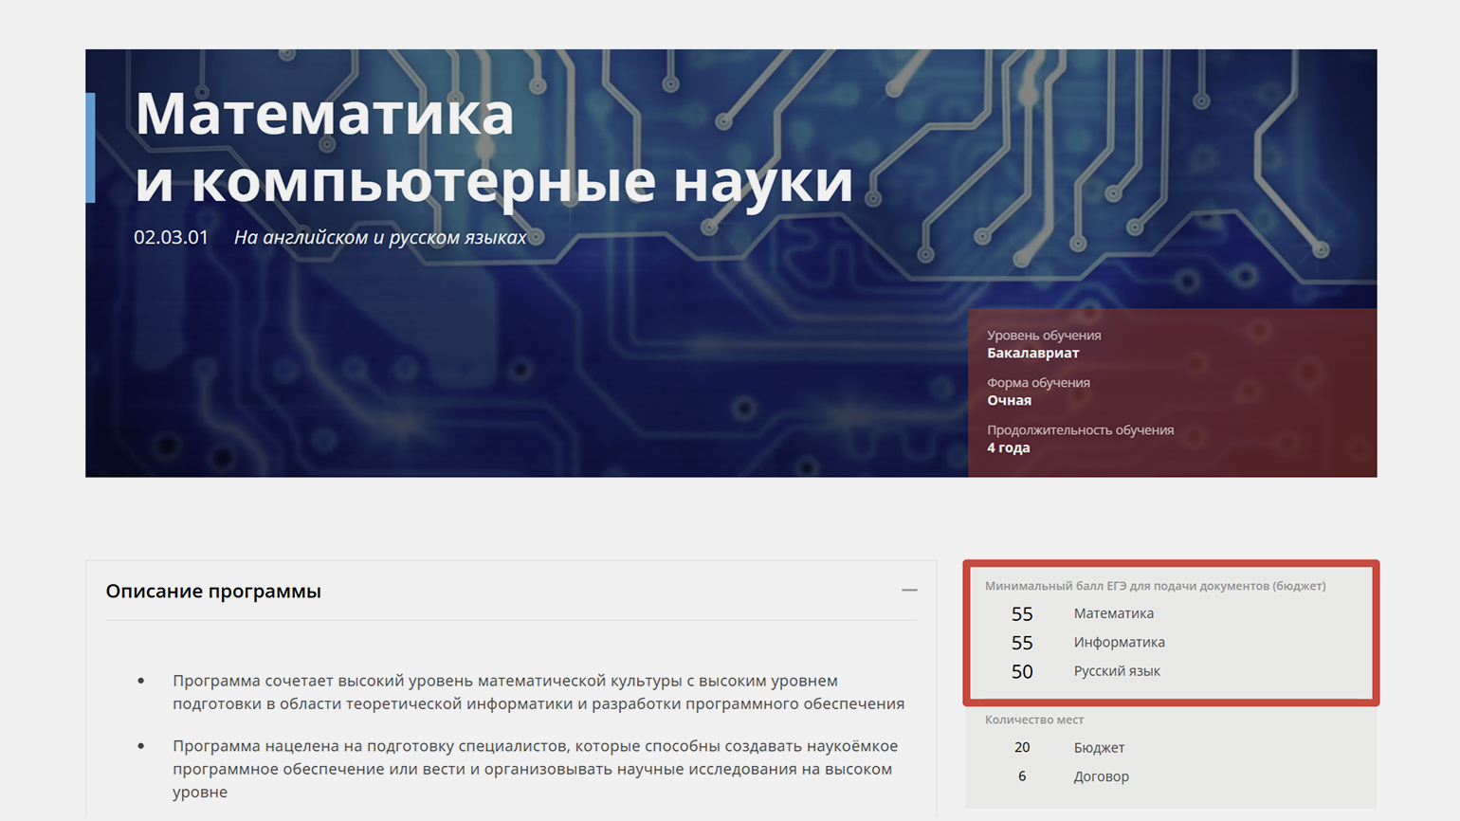The width and height of the screenshot is (1460, 821).
Task: Click the score 50 for Русский язык
Action: click(x=1021, y=671)
